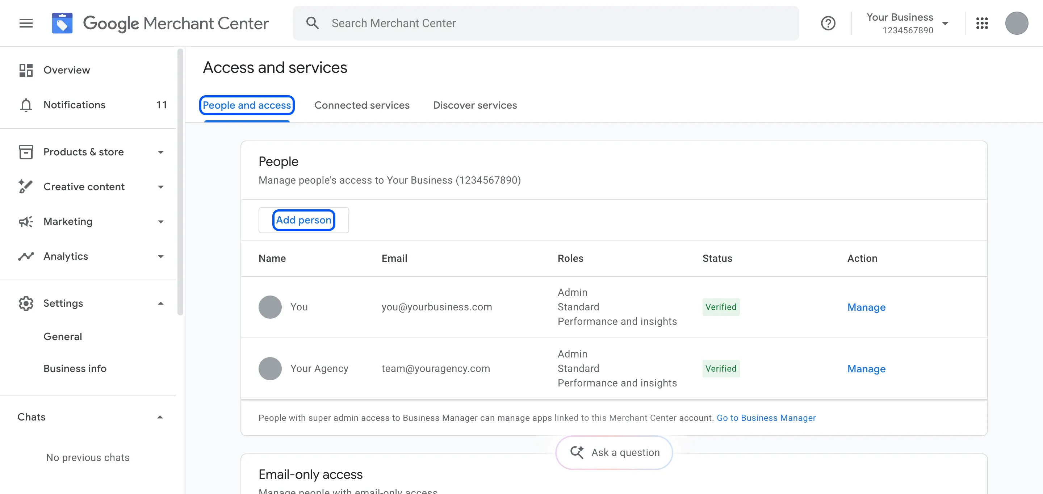
Task: Switch to the Connected services tab
Action: point(361,105)
